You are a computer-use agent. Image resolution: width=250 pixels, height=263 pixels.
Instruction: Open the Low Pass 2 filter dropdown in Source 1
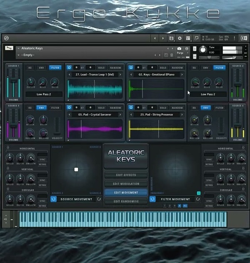point(44,94)
